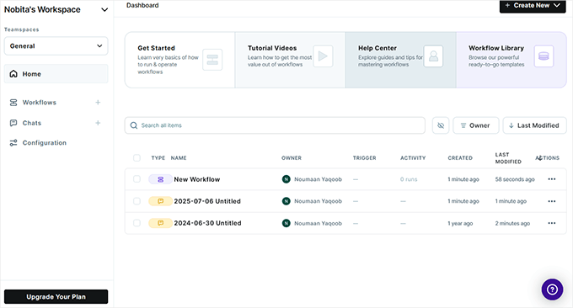Image resolution: width=573 pixels, height=308 pixels.
Task: Click owner avatar in New Workflow row
Action: 286,179
